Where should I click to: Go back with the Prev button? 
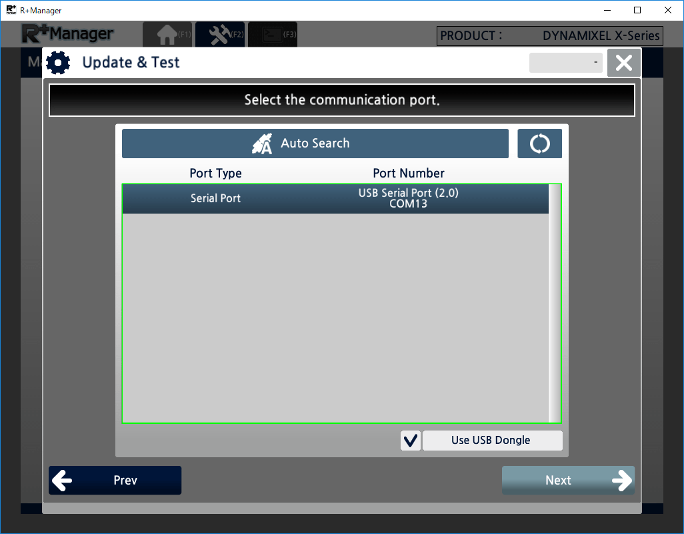point(115,481)
